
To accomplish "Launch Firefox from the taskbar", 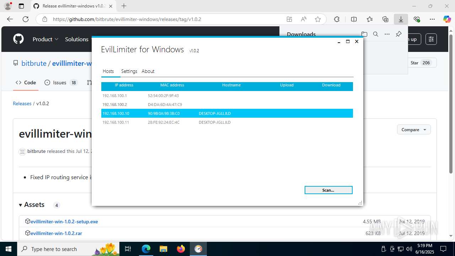I will tap(181, 249).
